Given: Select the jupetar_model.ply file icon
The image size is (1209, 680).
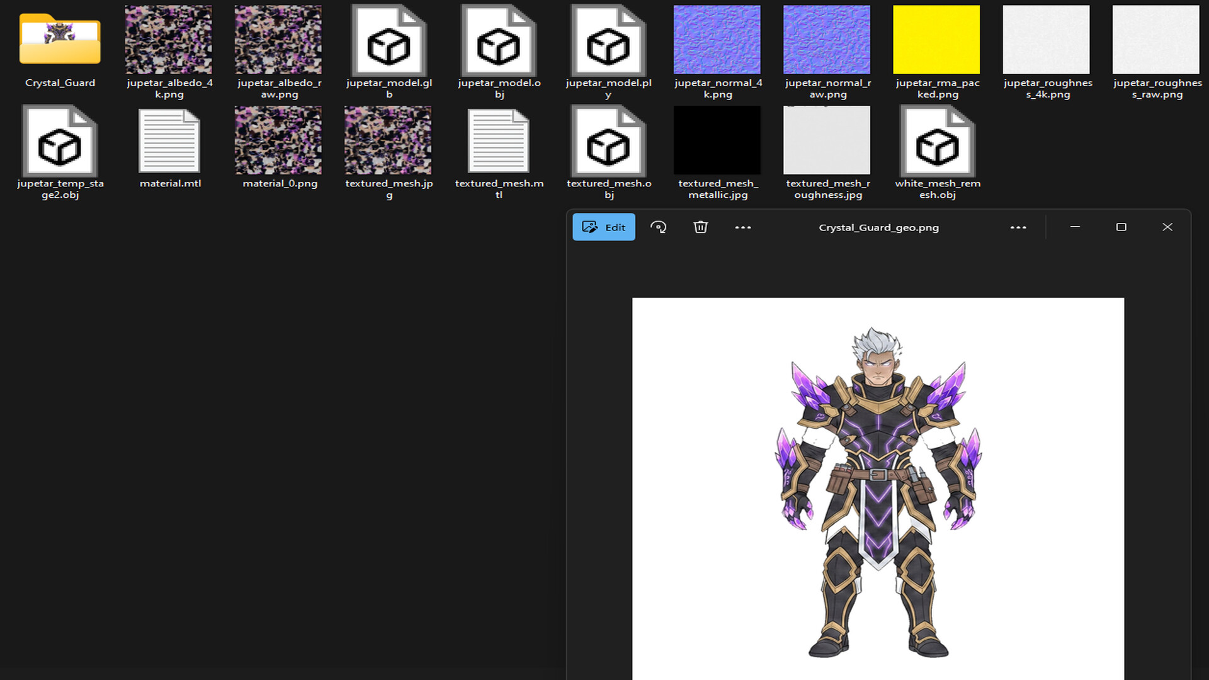Looking at the screenshot, I should (608, 40).
